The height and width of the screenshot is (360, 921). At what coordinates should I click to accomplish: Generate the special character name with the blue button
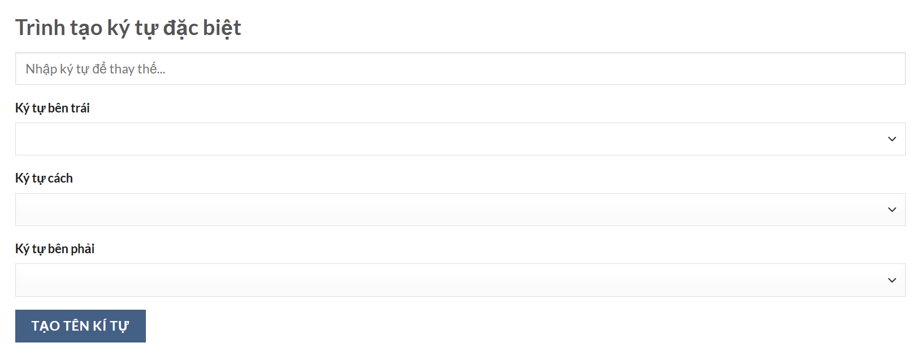[x=80, y=326]
